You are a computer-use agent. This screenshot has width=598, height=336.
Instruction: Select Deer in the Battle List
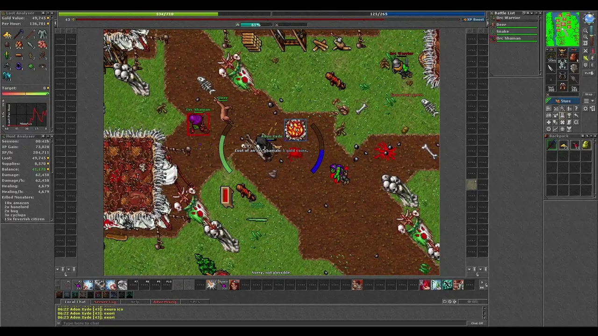point(514,25)
